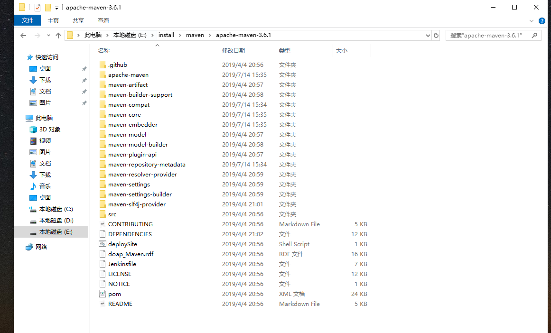Select the Jenkinsfile file icon

coord(103,264)
